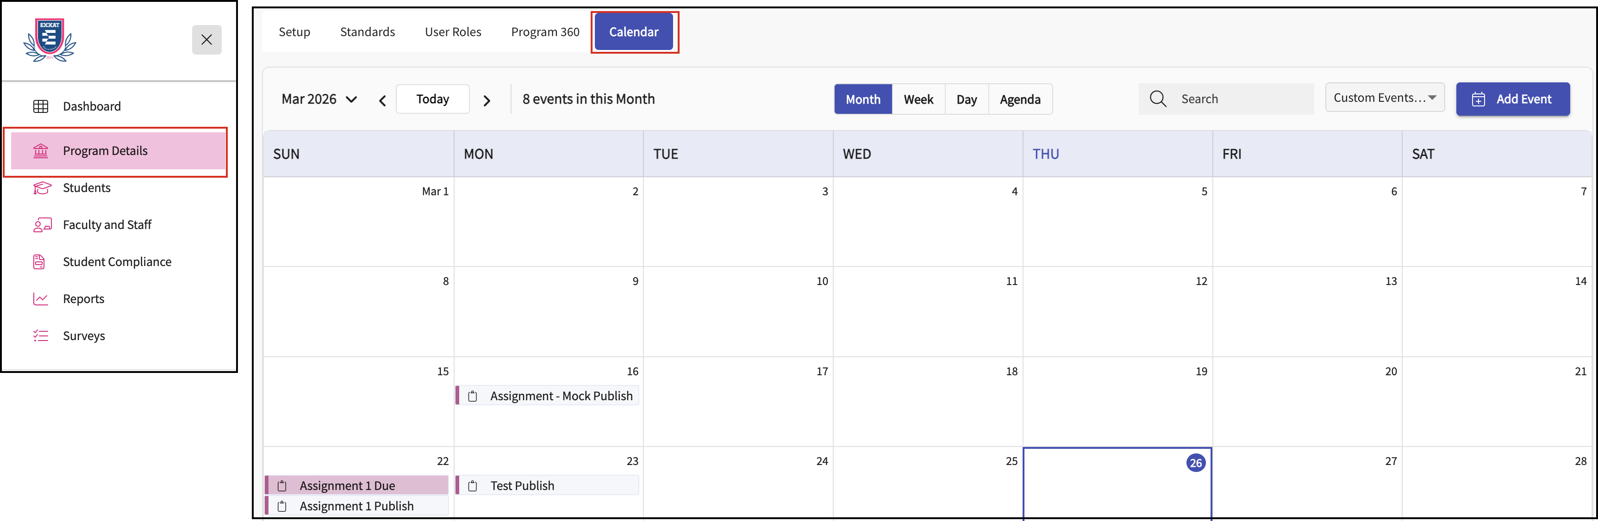The image size is (1598, 521).
Task: Switch calendar to Agenda view
Action: coord(1020,100)
